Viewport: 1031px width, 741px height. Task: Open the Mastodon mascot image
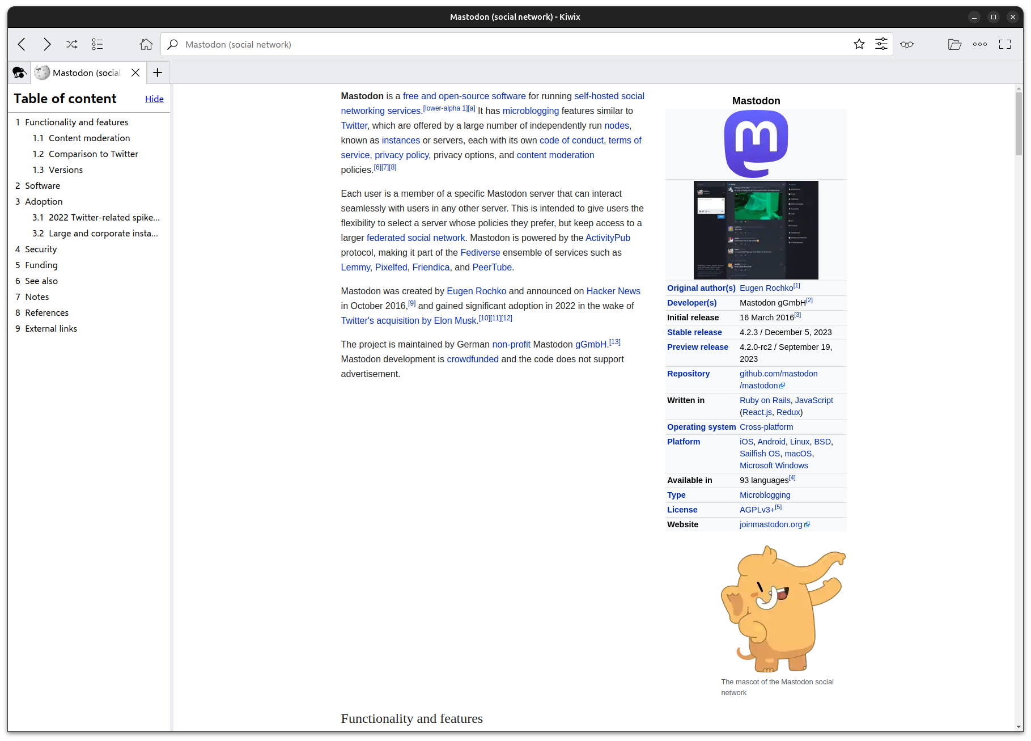pos(783,609)
